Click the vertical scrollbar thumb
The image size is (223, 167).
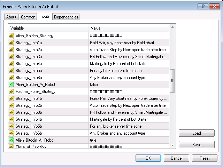pos(172,81)
